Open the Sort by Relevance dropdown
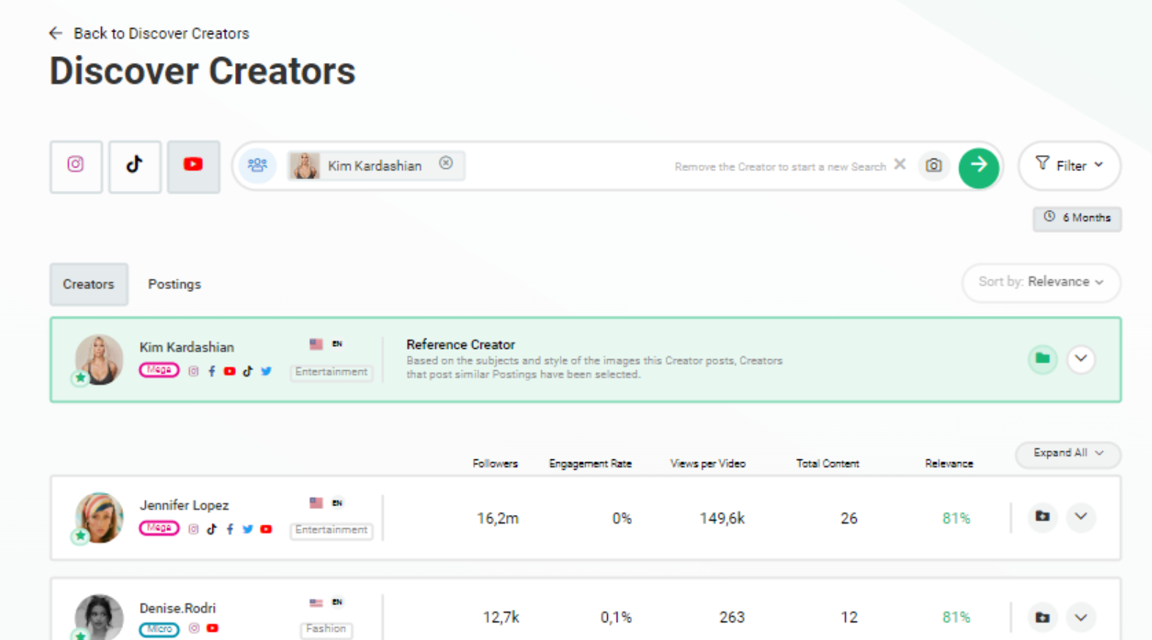Screen dimensions: 1152x640 pyautogui.click(x=1041, y=282)
